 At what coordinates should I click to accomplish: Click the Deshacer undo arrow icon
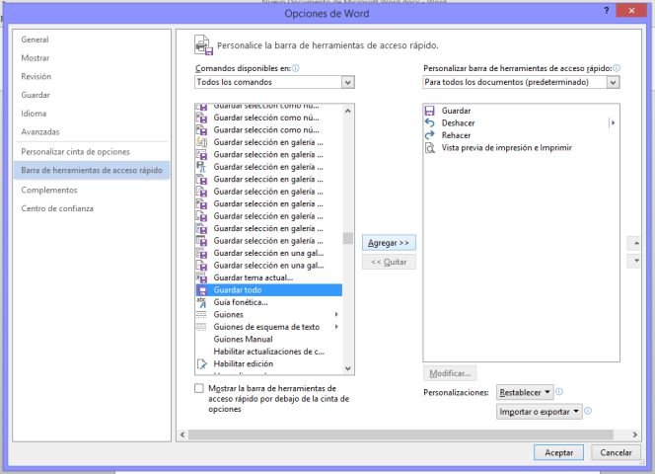point(429,123)
